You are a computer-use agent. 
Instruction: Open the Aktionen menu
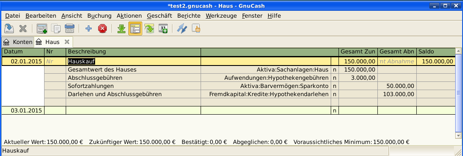tap(129, 16)
